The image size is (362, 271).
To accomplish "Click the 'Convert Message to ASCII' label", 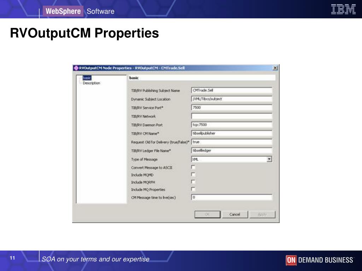I will pyautogui.click(x=152, y=168).
